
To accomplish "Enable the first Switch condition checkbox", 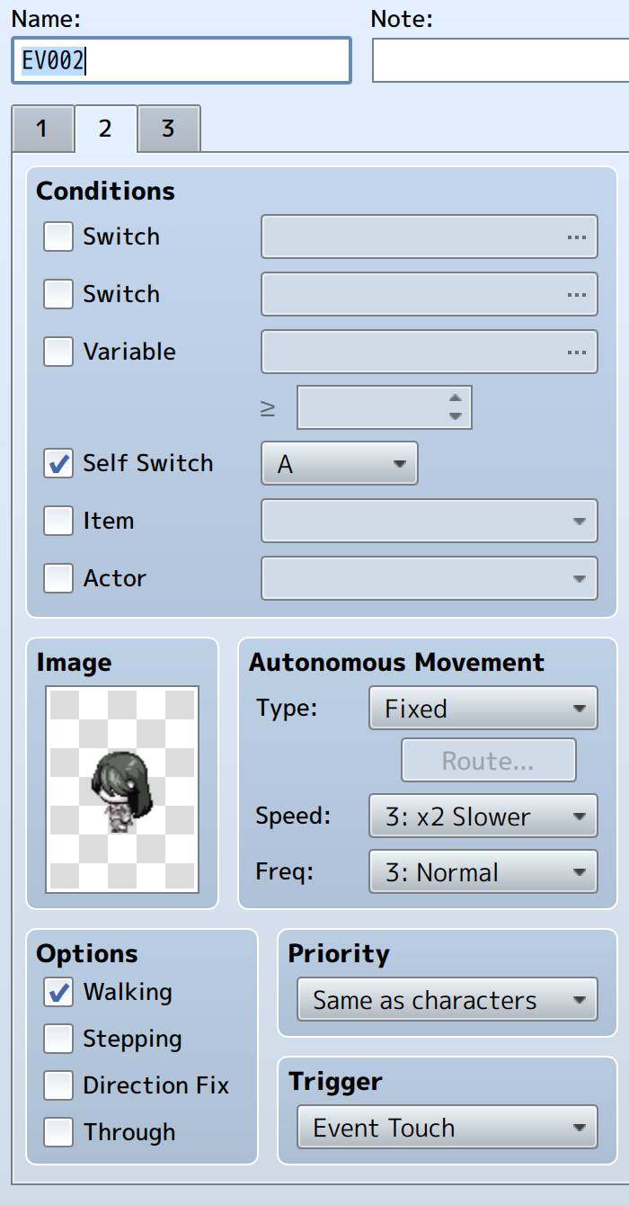I will click(58, 237).
